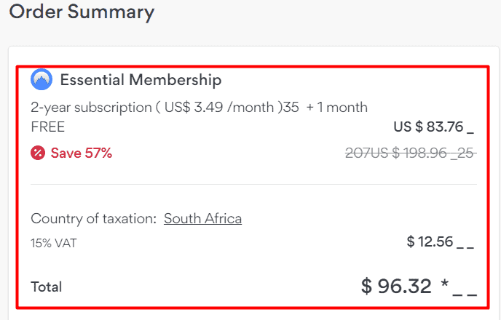
Task: Click the 2-year subscription description text
Action: point(90,108)
